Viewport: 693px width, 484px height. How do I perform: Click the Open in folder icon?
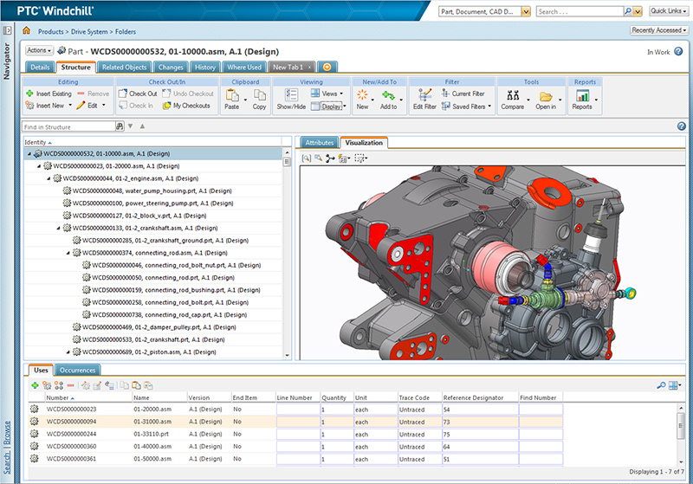(x=546, y=96)
